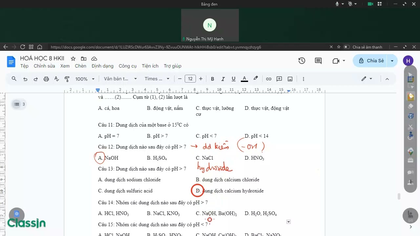Redo the last edit

coord(36,79)
